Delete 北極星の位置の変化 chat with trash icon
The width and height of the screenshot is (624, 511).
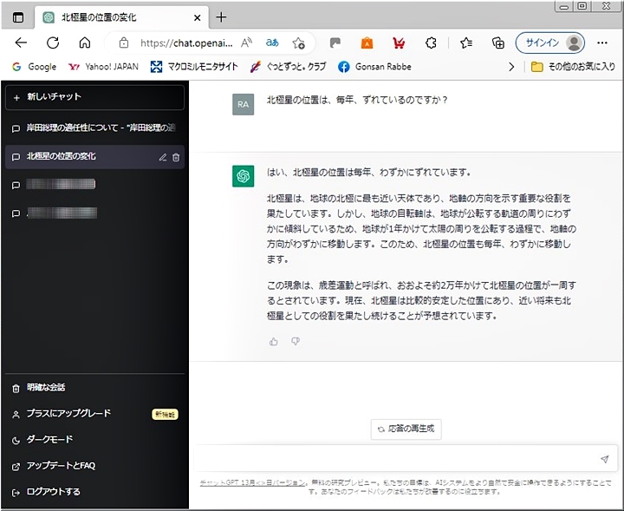pos(176,157)
